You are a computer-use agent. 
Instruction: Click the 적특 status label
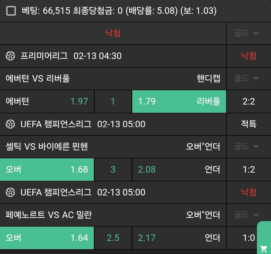coord(249,124)
